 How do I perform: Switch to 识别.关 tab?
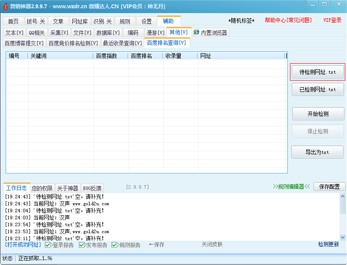coord(102,21)
